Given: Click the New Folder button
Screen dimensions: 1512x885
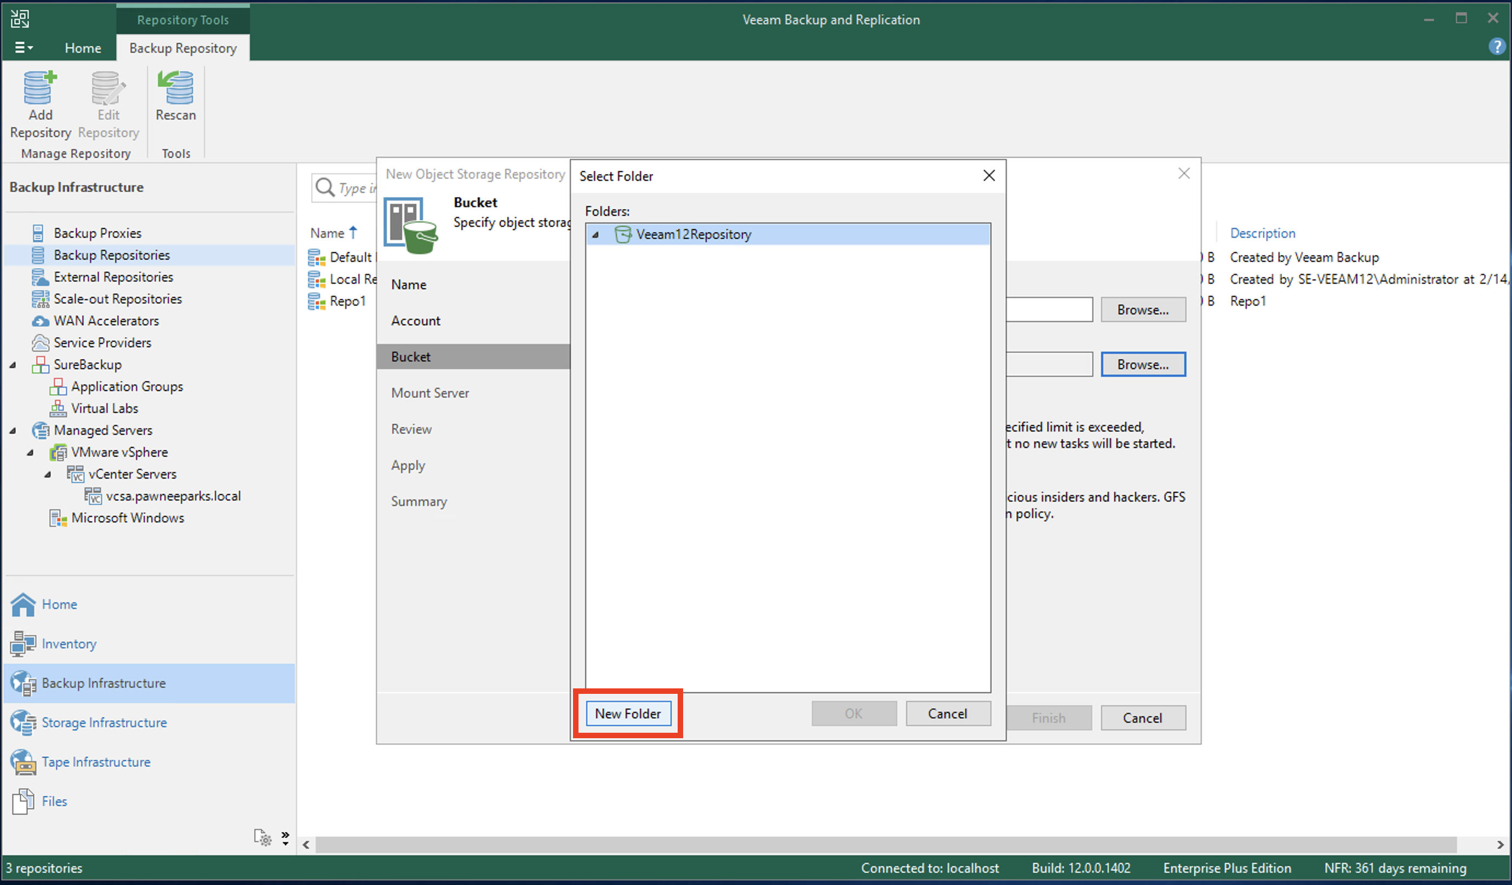Looking at the screenshot, I should pyautogui.click(x=628, y=714).
